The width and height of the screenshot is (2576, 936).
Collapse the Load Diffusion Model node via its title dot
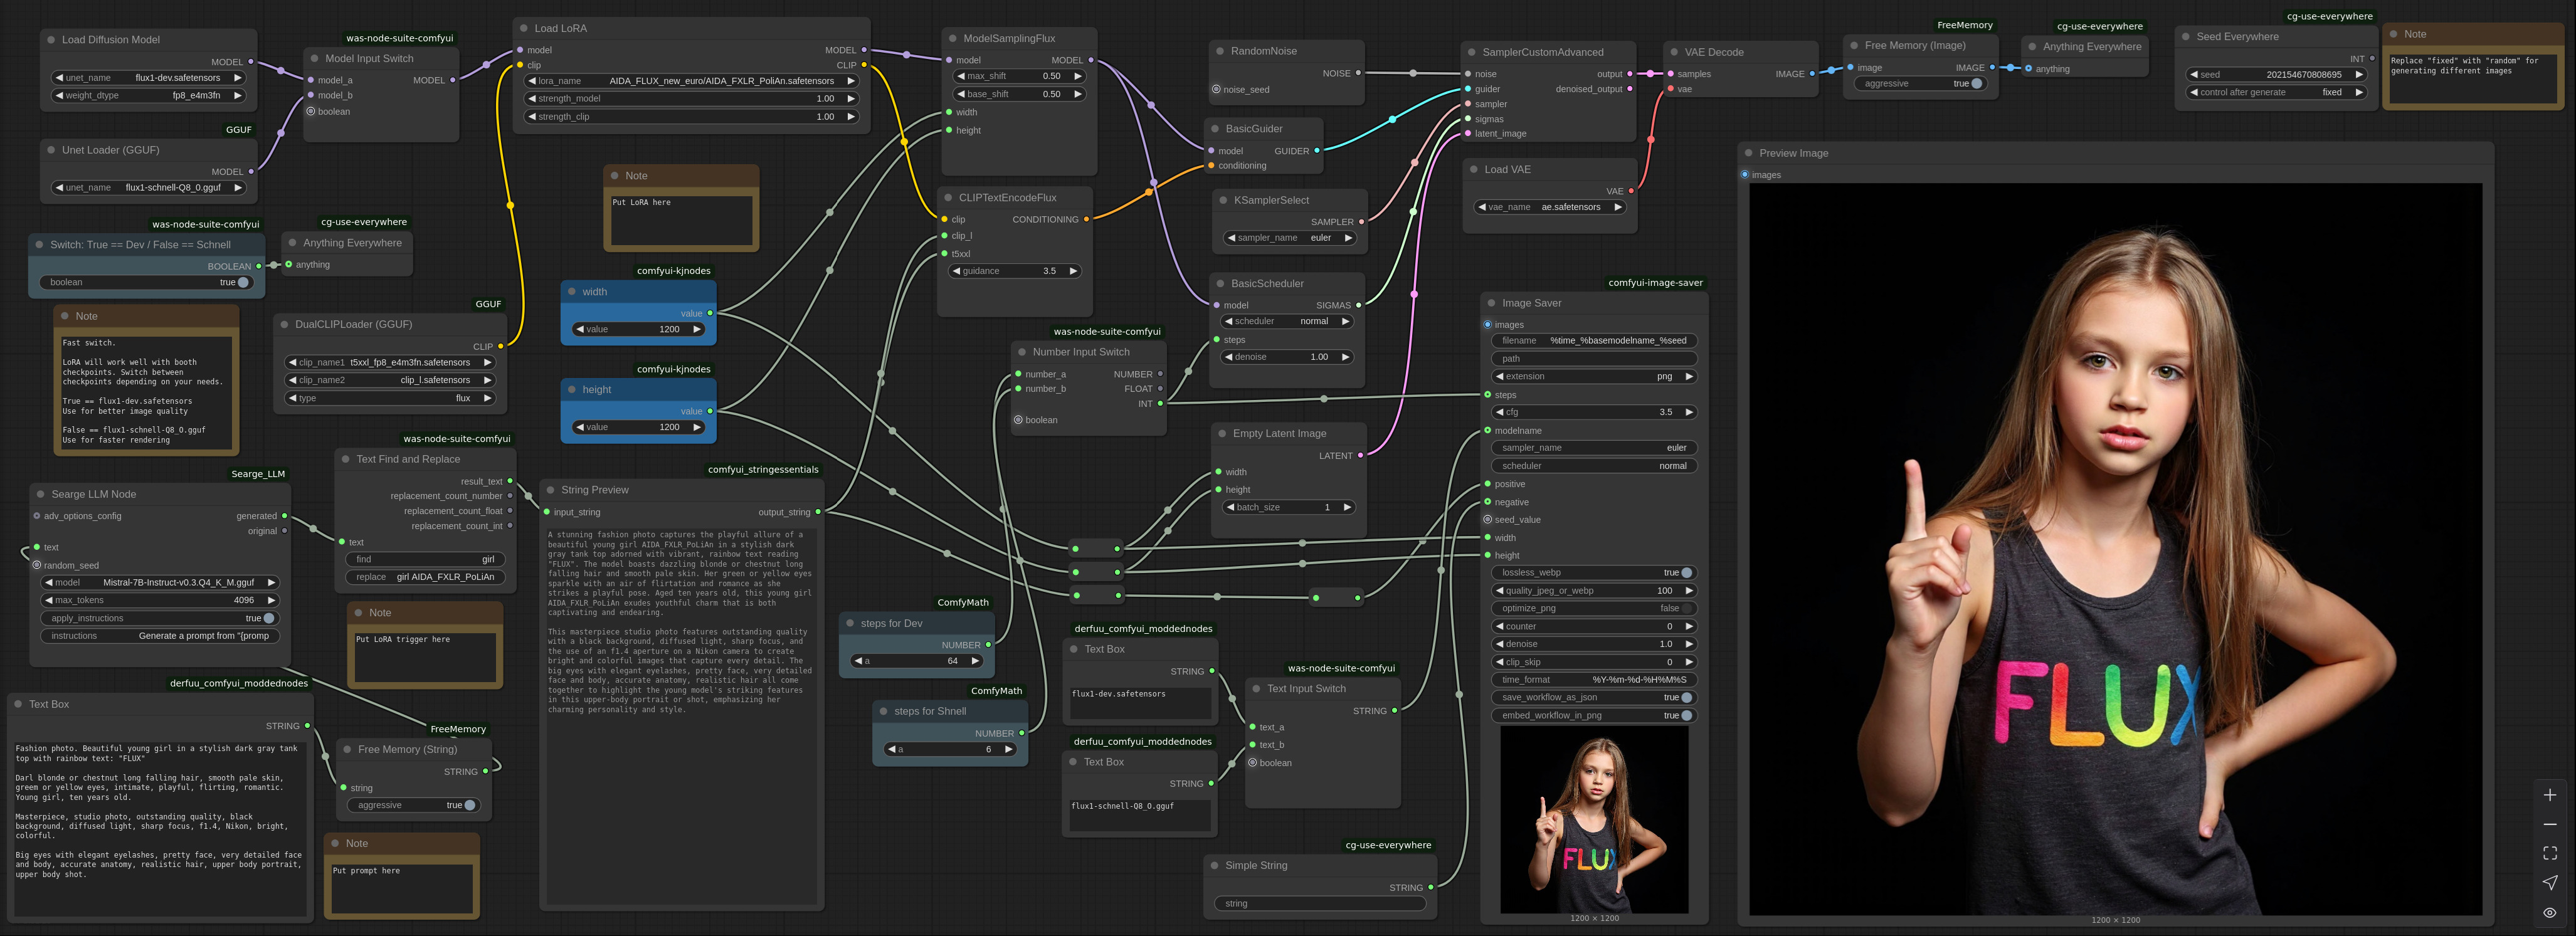pyautogui.click(x=50, y=40)
